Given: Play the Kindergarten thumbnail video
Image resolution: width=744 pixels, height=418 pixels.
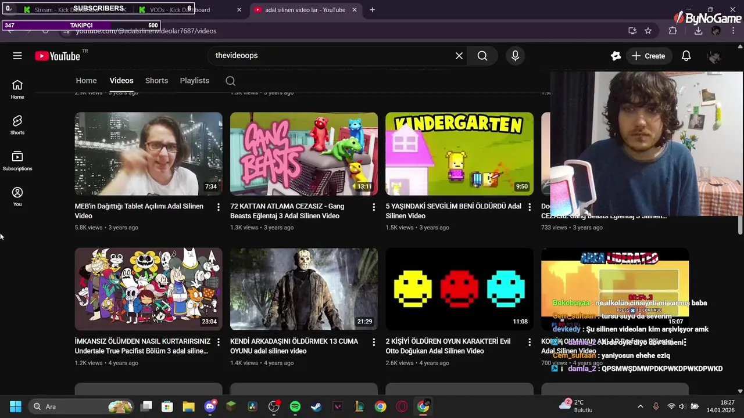Looking at the screenshot, I should tap(459, 154).
